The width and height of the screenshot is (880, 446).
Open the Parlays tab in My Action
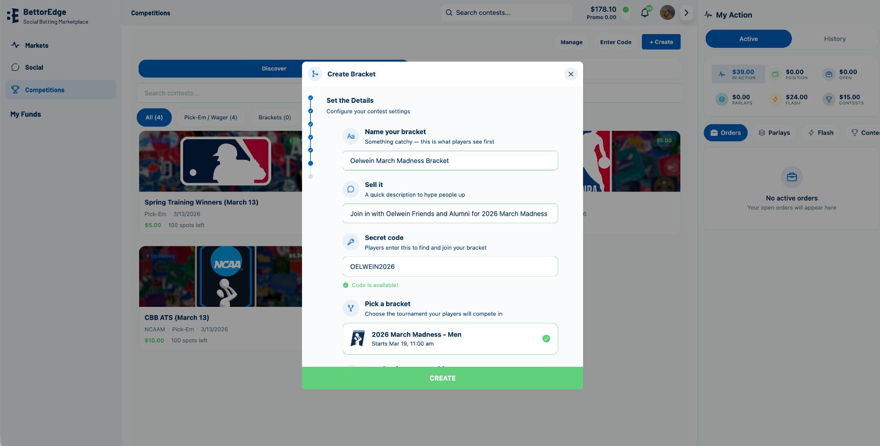pos(774,133)
